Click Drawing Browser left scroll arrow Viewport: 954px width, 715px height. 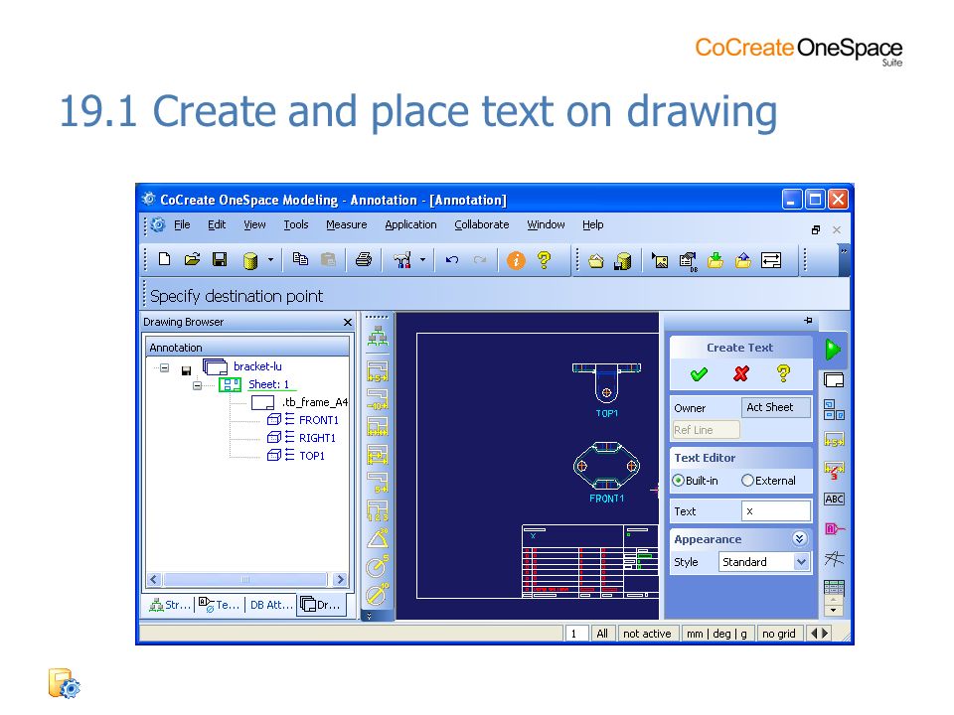pyautogui.click(x=154, y=579)
